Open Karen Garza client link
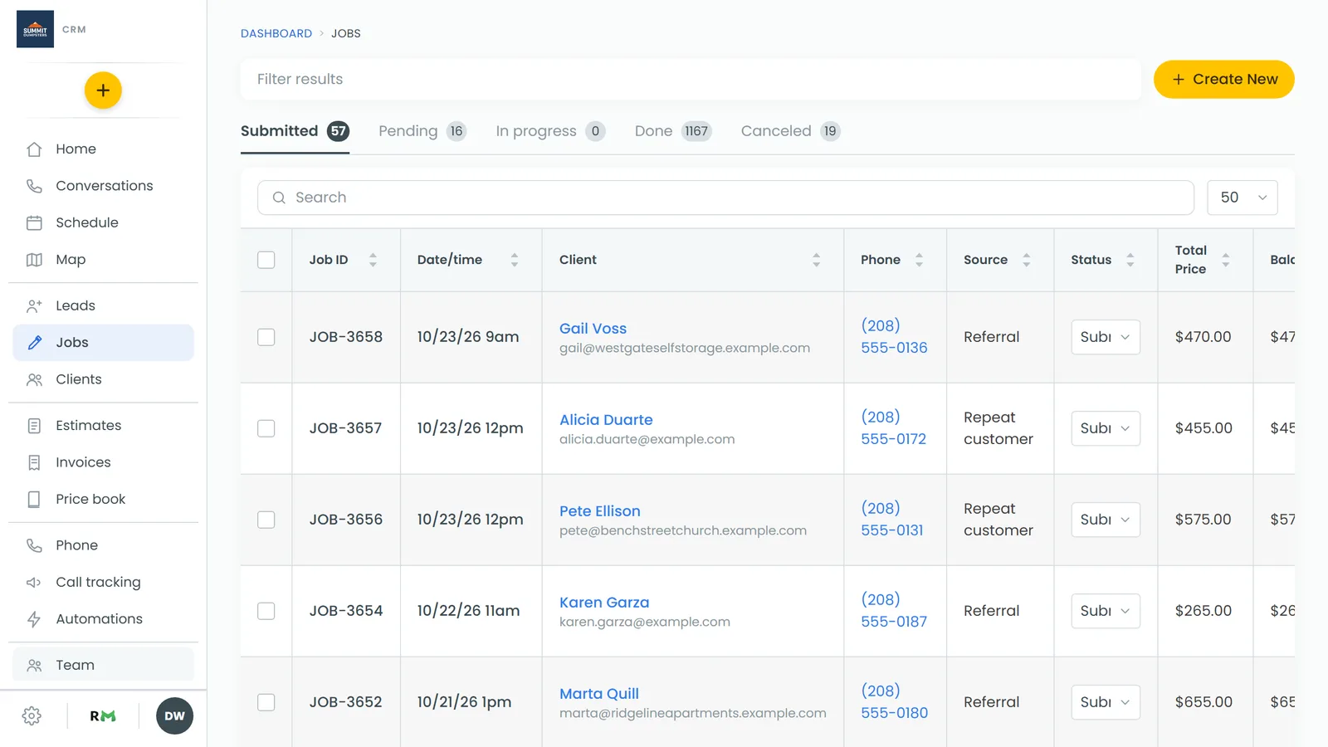This screenshot has width=1328, height=747. tap(604, 603)
